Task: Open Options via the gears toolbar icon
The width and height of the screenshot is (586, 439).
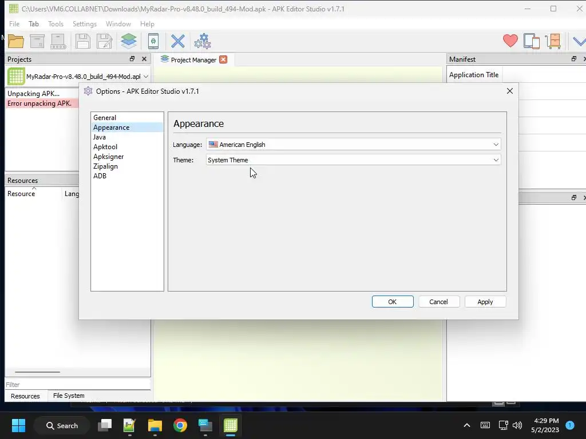Action: pyautogui.click(x=203, y=41)
